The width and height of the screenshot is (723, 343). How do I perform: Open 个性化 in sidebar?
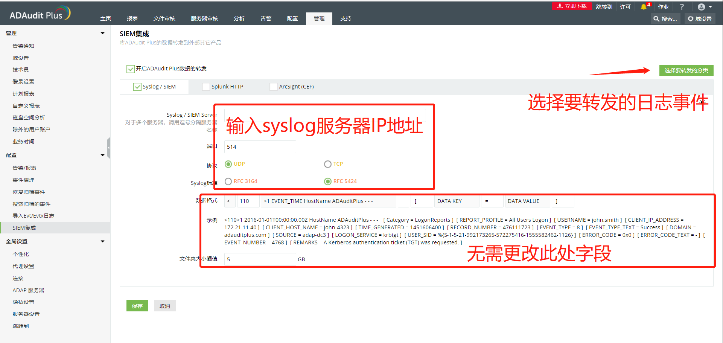point(21,254)
